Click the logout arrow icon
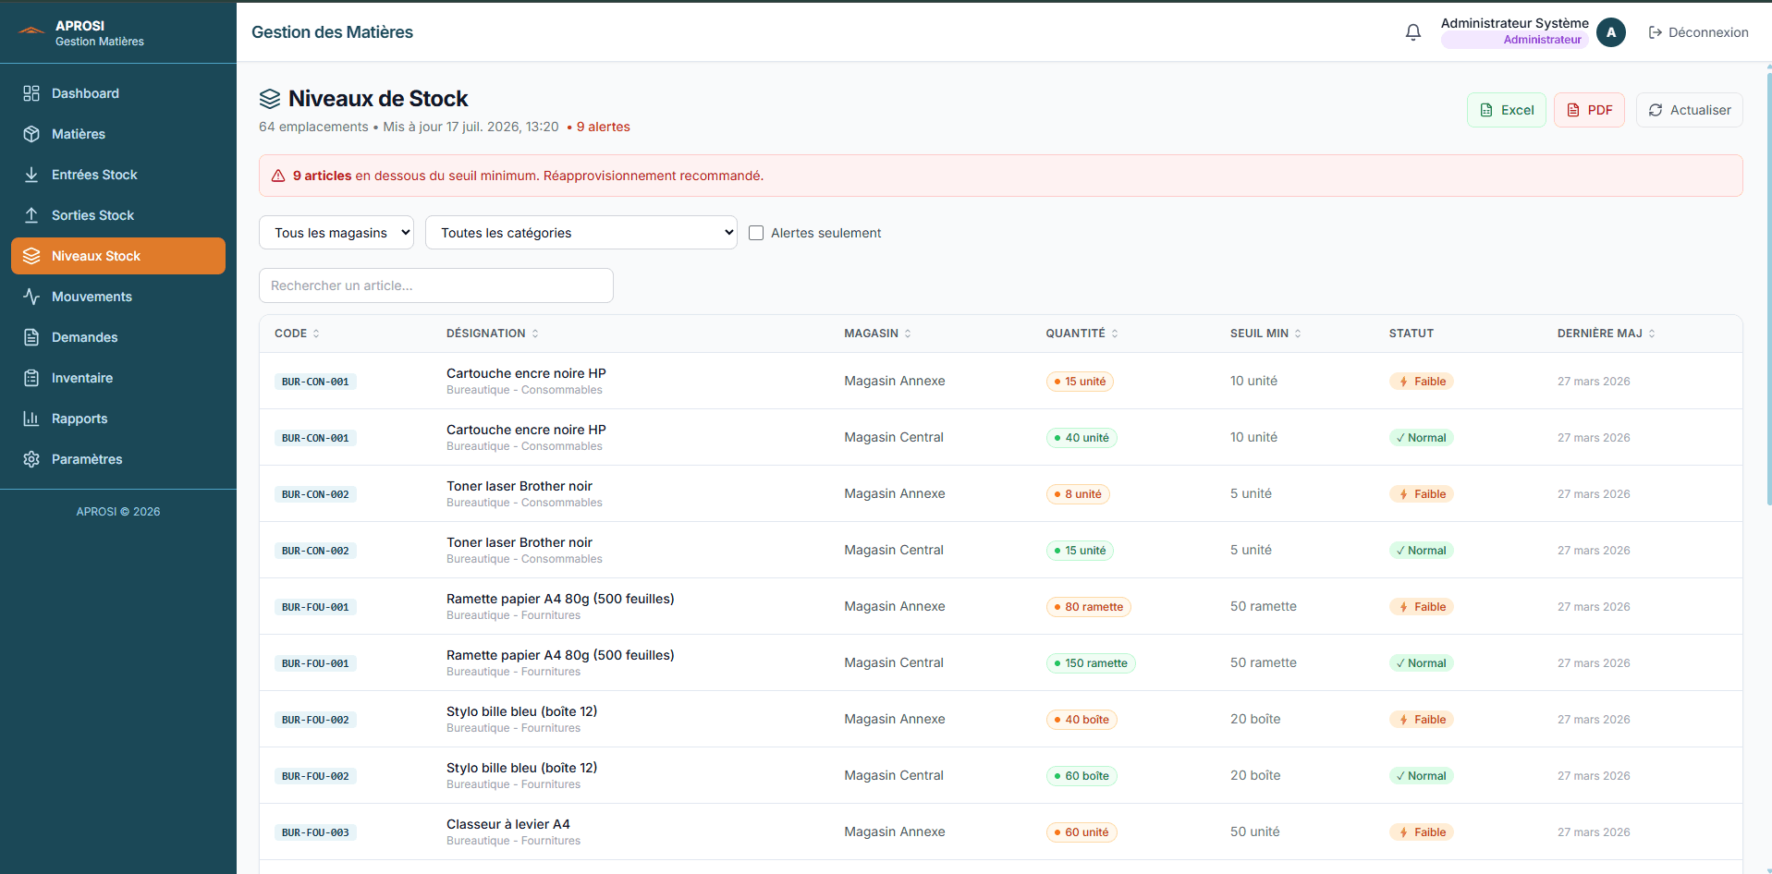 point(1656,32)
